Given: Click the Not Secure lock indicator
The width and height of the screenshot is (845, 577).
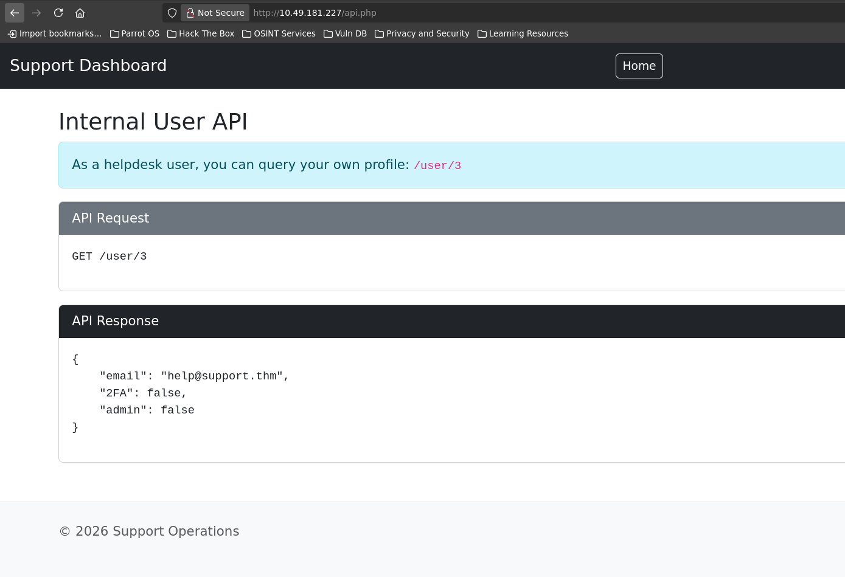Looking at the screenshot, I should [x=215, y=13].
